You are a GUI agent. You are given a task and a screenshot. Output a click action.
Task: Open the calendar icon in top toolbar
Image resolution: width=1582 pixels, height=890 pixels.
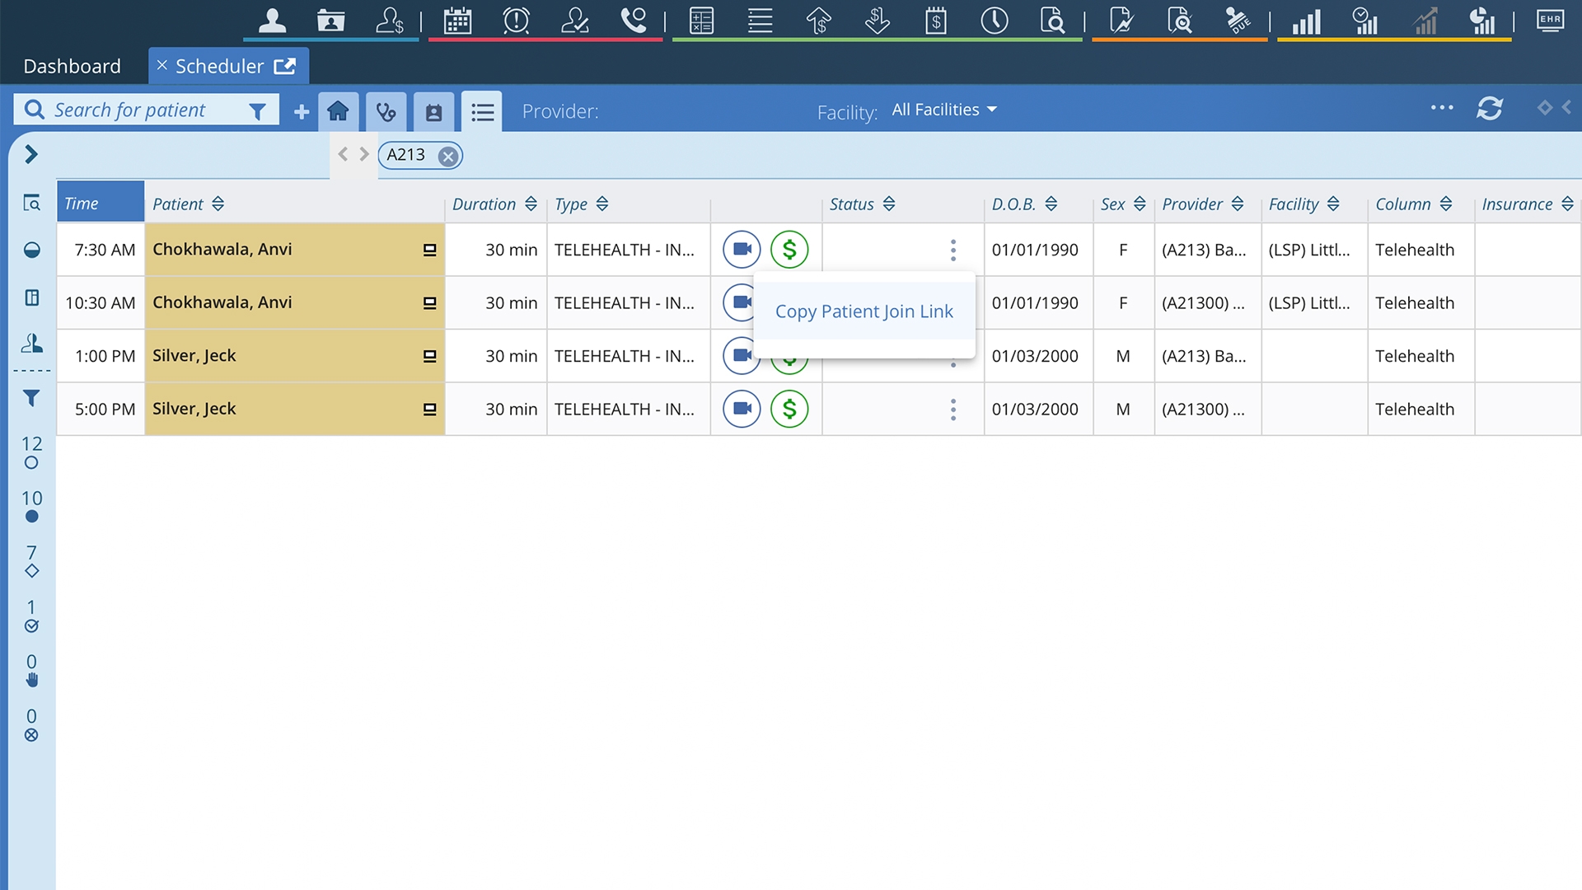(x=457, y=20)
